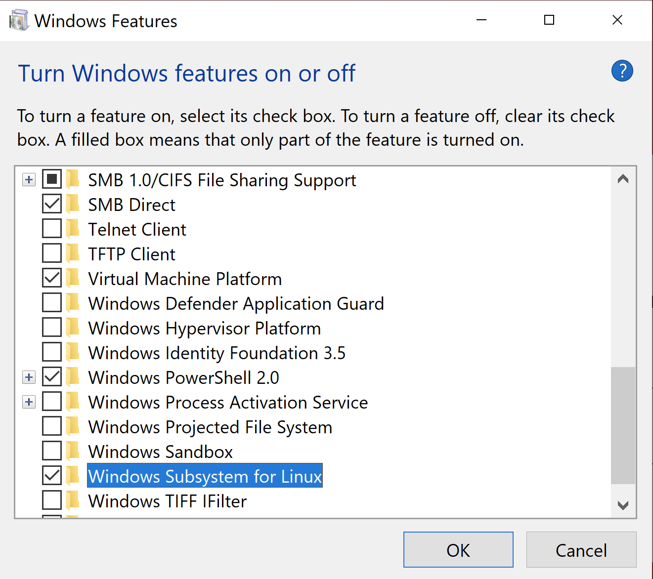Select highlighted Windows Subsystem for Linux label

click(x=205, y=476)
